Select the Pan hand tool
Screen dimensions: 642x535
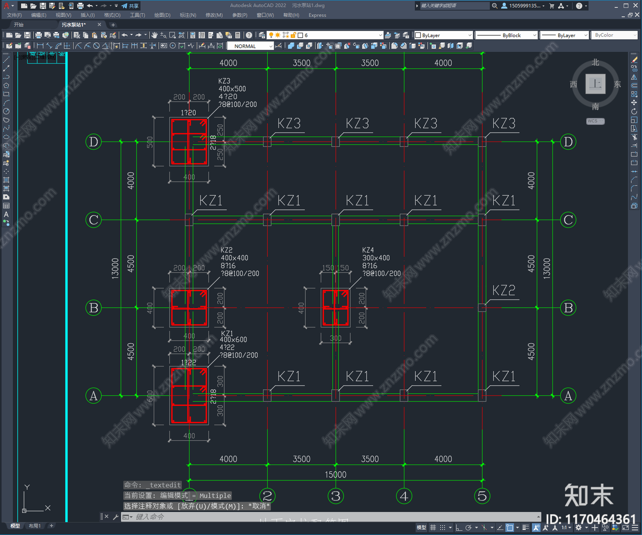154,35
